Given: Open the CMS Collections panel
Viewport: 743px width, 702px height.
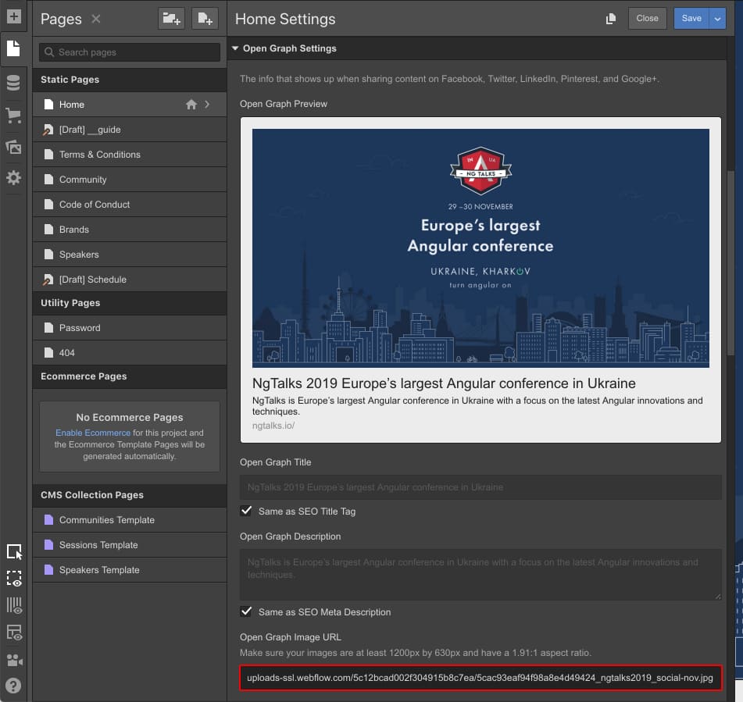Looking at the screenshot, I should click(13, 82).
